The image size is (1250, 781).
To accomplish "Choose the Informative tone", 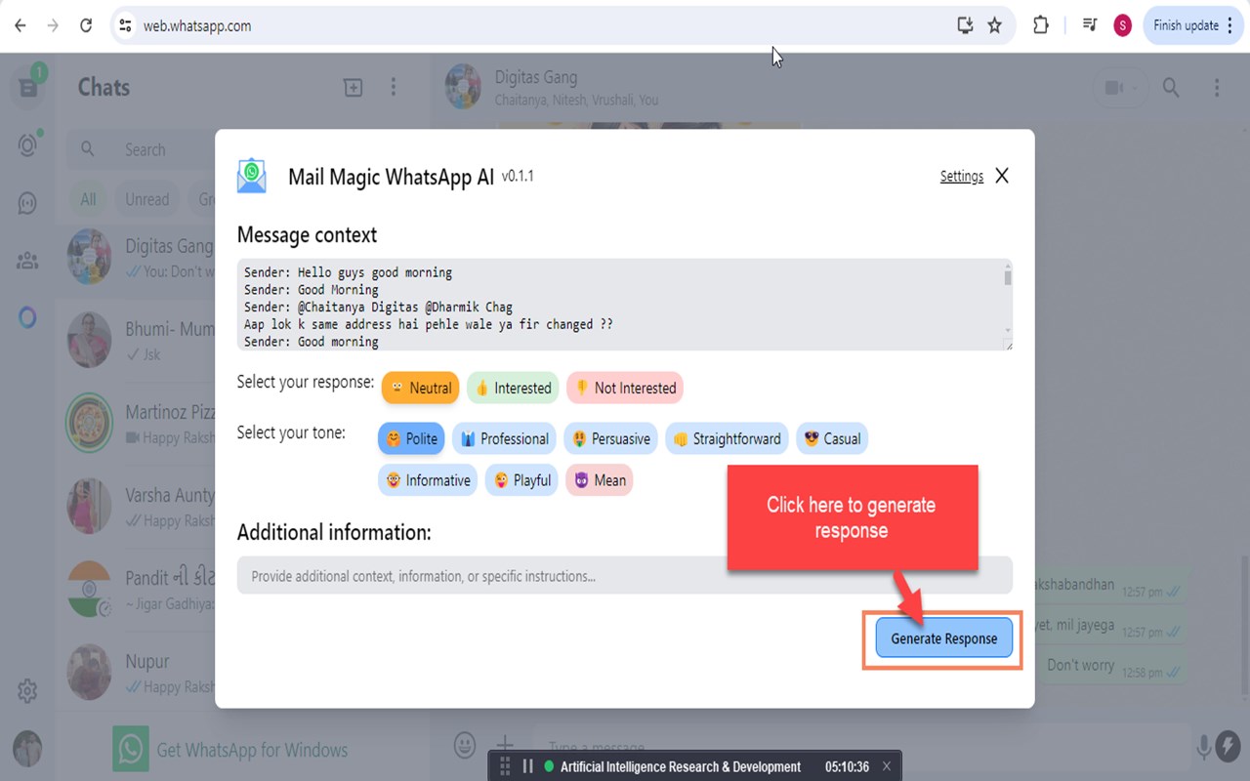I will (428, 479).
